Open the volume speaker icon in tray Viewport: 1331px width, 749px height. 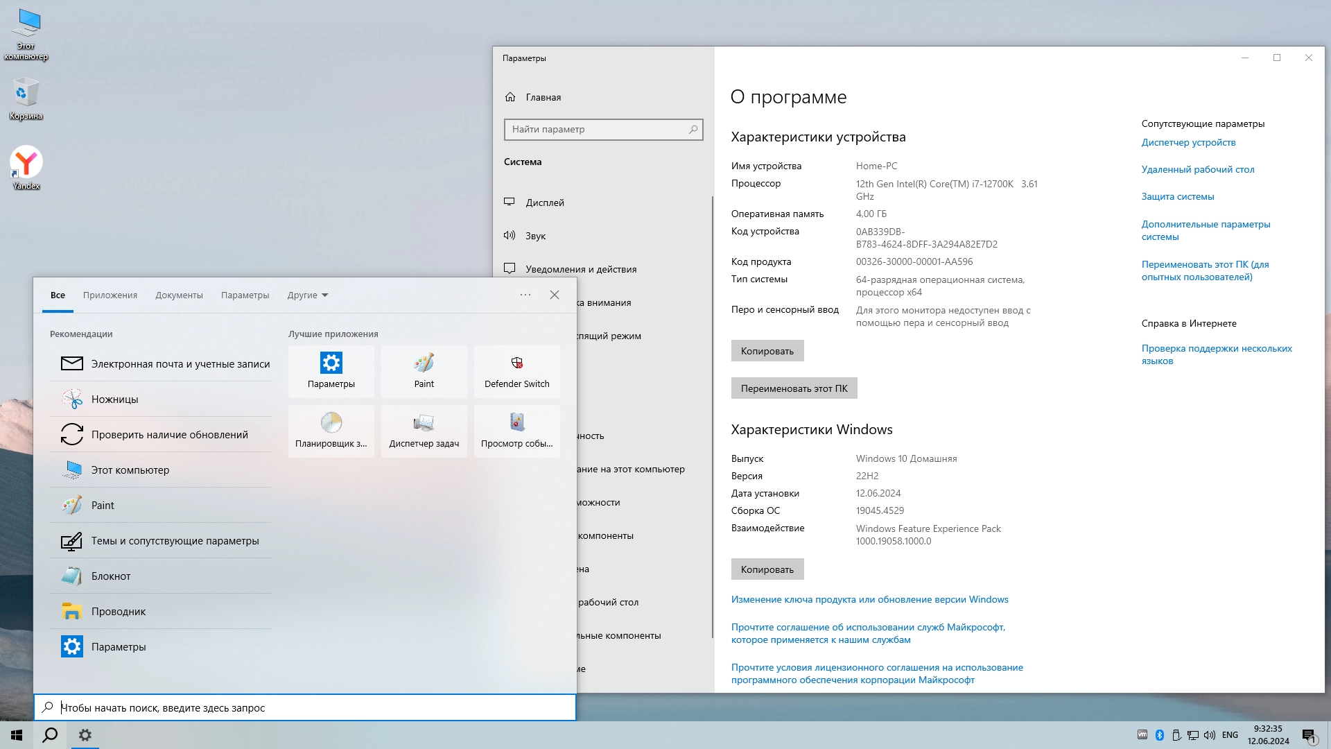point(1209,734)
